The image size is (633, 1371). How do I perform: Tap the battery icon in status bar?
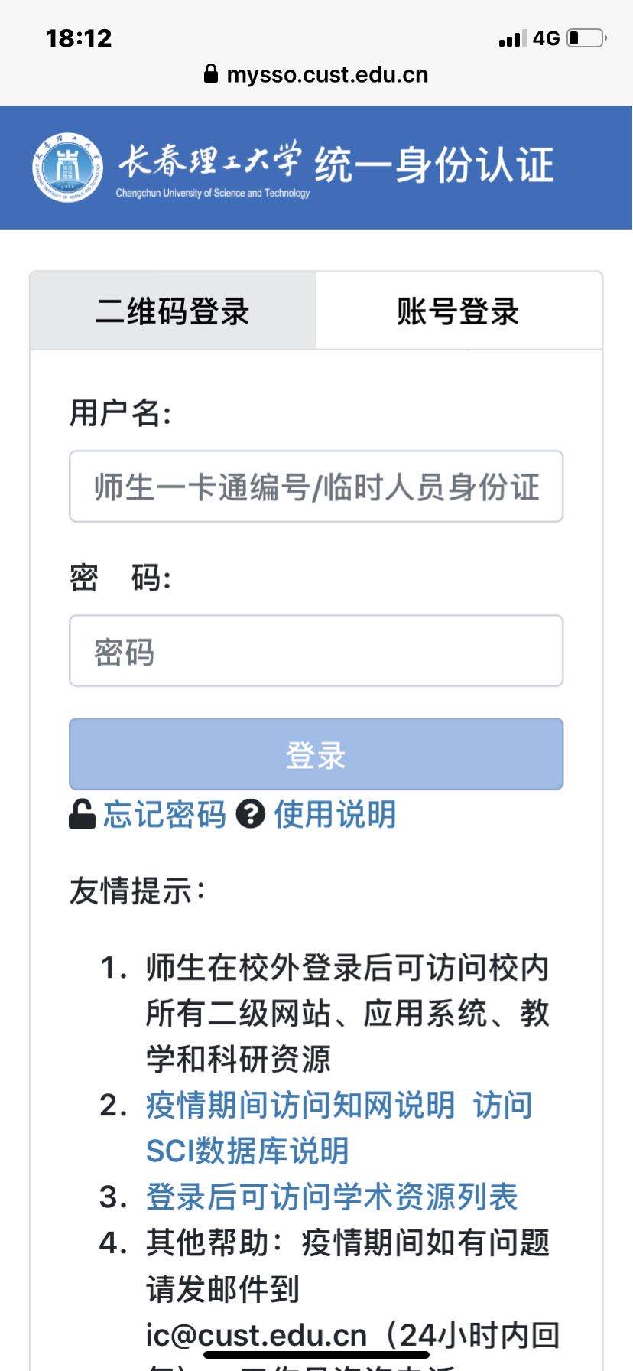coord(587,37)
